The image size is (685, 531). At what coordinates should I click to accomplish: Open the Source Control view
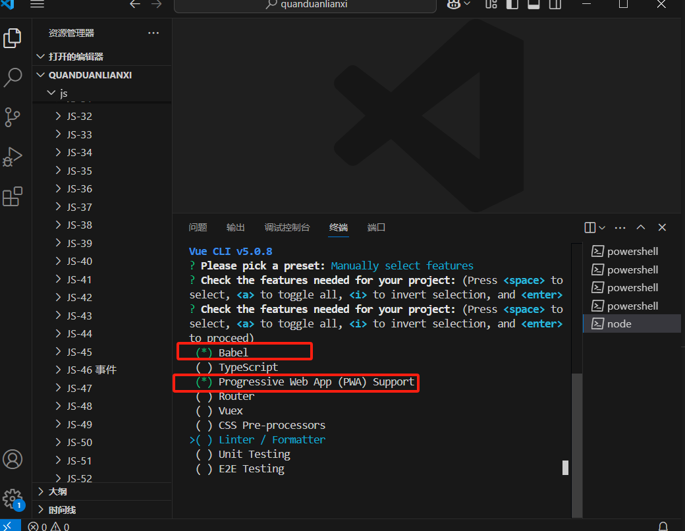click(x=13, y=117)
